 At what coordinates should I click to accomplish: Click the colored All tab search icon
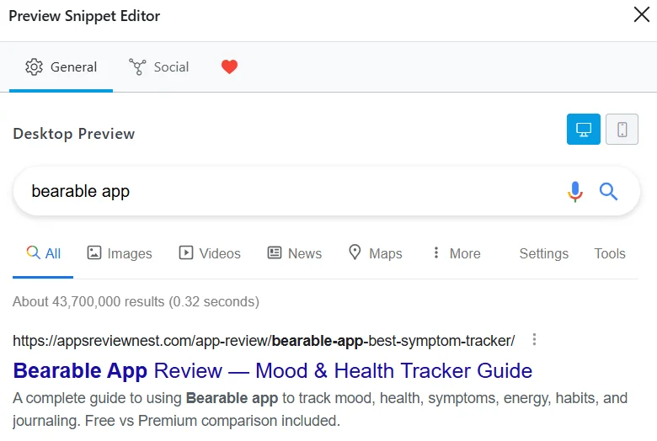33,252
